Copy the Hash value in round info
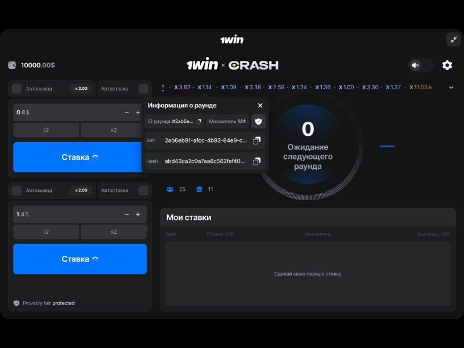Image resolution: width=464 pixels, height=348 pixels. pyautogui.click(x=256, y=161)
